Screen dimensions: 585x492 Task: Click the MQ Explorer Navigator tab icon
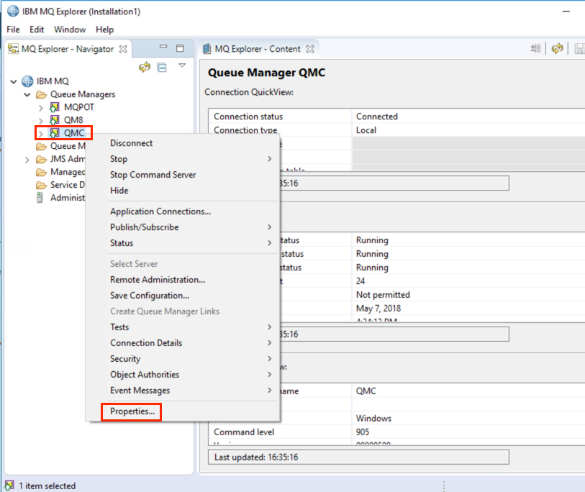[13, 49]
